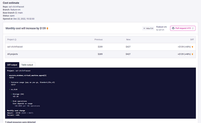Click $289 in sa1-ch/infracost row
Viewport: 201px width, 123px height.
(100, 47)
